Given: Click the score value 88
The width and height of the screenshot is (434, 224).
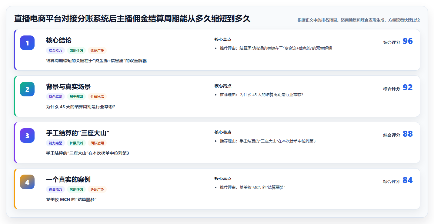Looking at the screenshot, I should coord(408,134).
